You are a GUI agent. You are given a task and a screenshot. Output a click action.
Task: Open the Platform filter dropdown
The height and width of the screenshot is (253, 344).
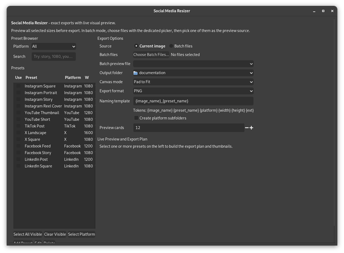(53, 46)
